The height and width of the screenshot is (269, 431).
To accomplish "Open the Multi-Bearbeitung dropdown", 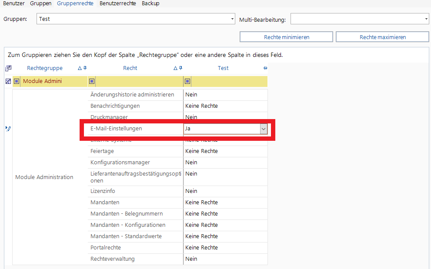I will (x=426, y=19).
